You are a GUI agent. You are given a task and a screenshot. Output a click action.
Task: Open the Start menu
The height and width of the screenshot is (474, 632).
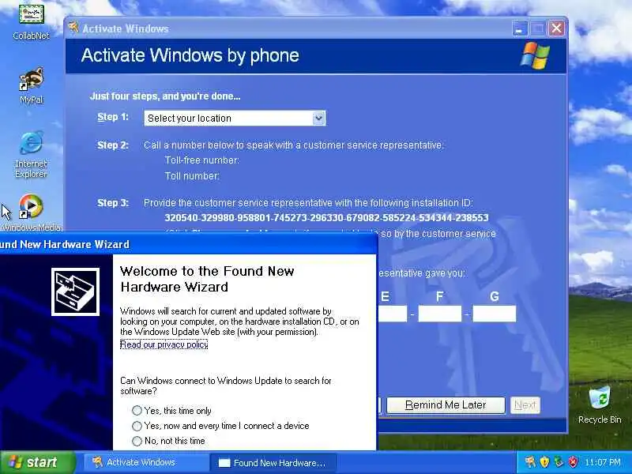click(37, 462)
